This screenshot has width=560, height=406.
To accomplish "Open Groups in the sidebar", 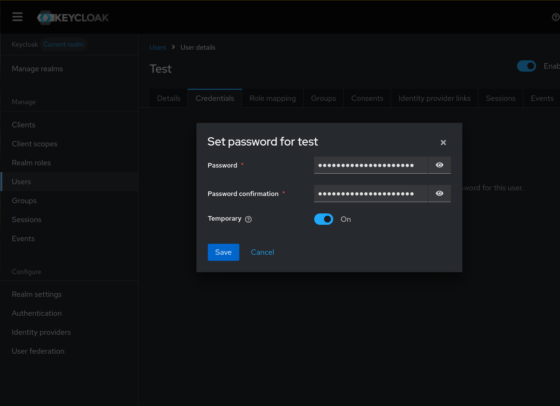I will coord(69,201).
